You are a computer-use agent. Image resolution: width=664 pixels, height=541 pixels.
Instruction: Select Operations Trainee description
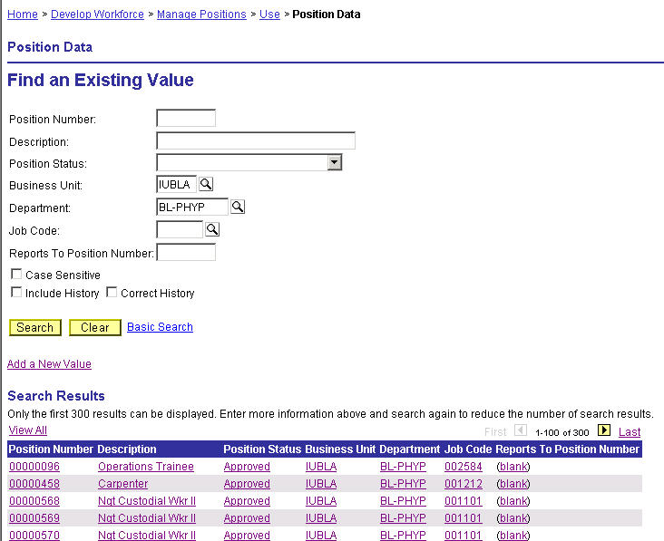pos(146,467)
